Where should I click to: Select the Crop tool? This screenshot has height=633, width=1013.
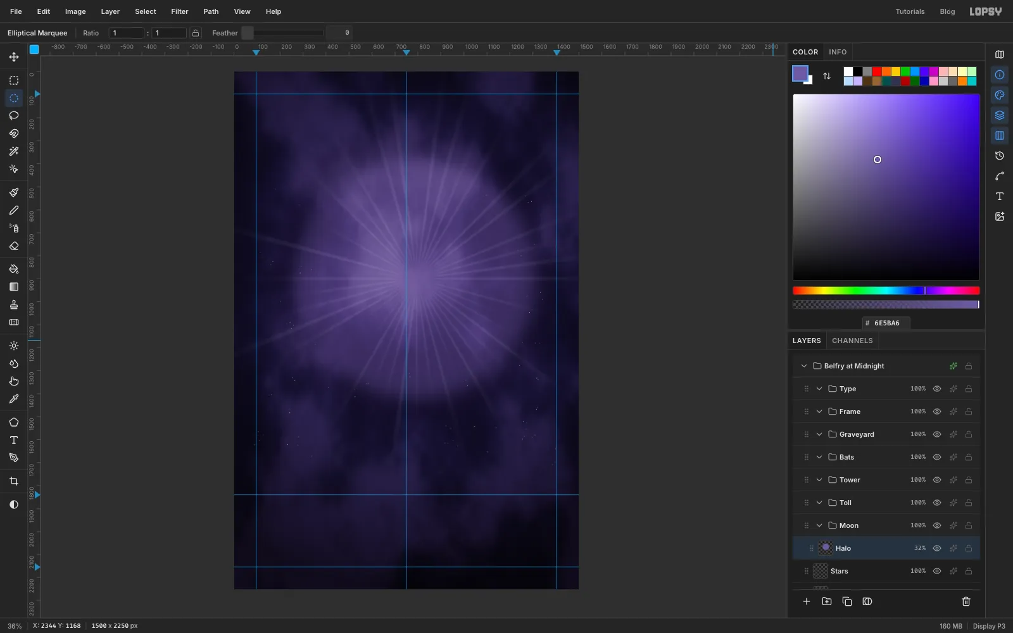tap(14, 481)
